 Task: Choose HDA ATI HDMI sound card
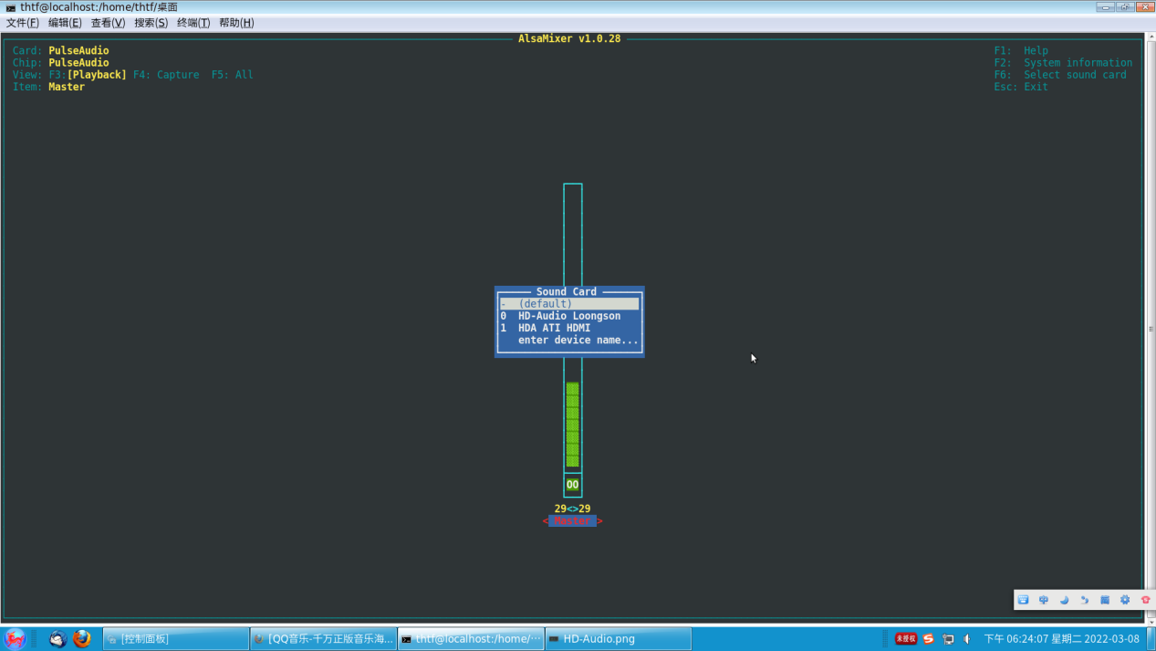pos(554,328)
